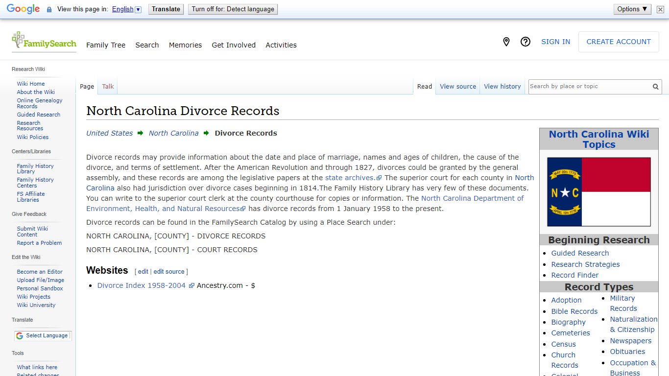Open Family History Centers link
This screenshot has height=376, width=669.
click(x=35, y=183)
